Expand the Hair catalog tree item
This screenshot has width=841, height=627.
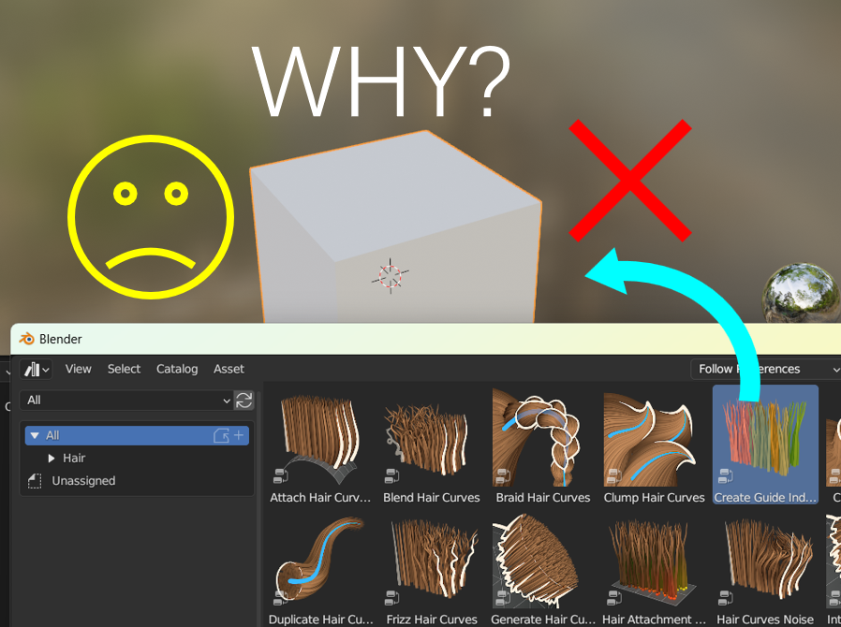52,459
